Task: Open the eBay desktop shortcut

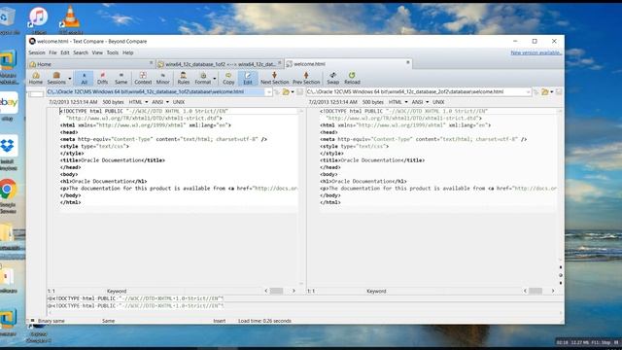Action: (9, 106)
